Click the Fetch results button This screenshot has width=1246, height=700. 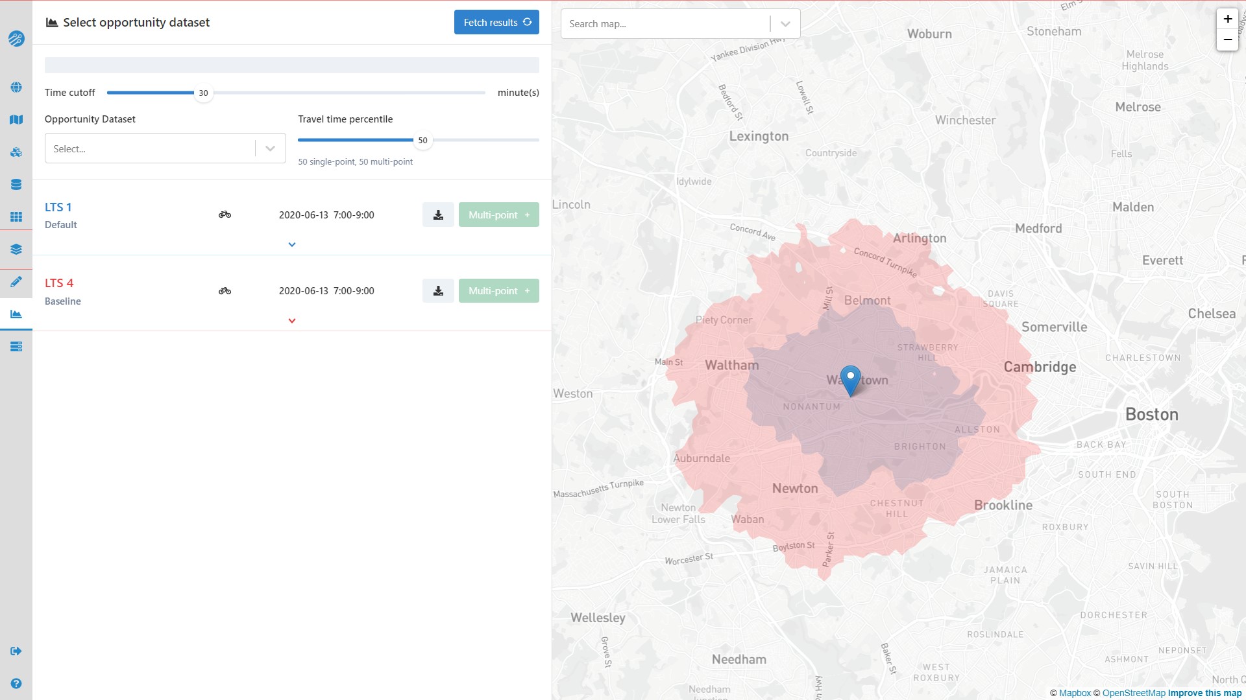click(x=496, y=22)
